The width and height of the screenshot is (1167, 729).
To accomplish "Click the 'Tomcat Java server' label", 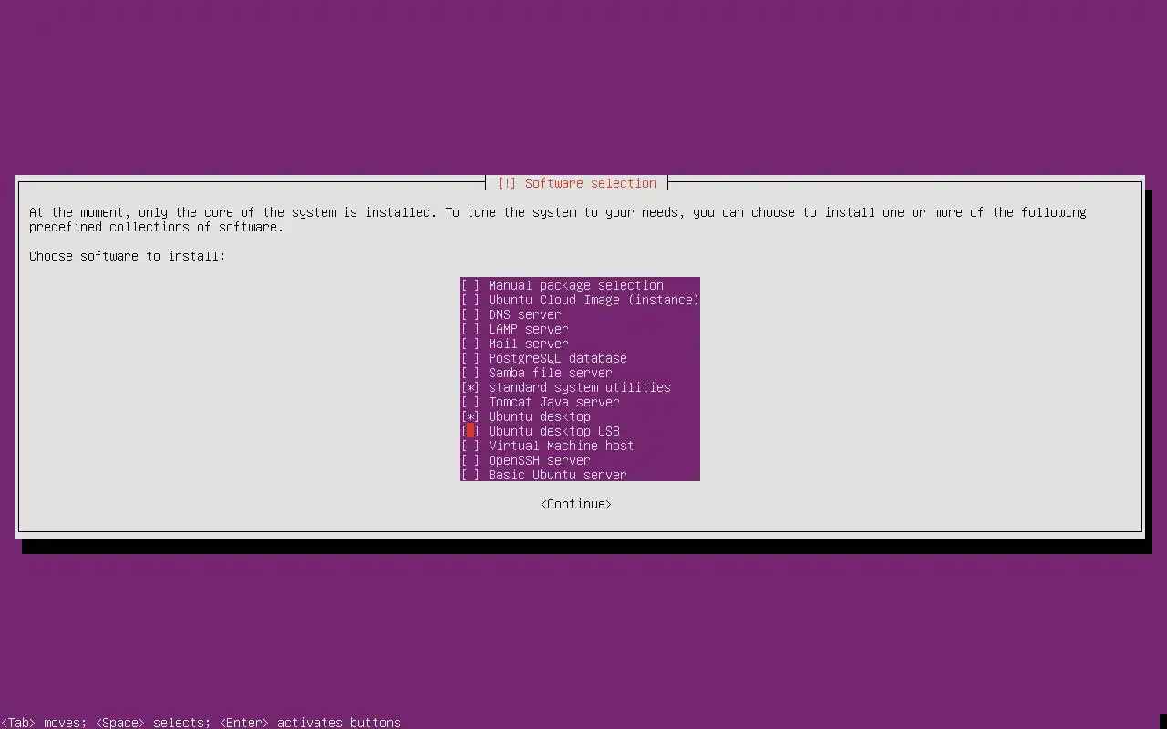I will click(554, 402).
